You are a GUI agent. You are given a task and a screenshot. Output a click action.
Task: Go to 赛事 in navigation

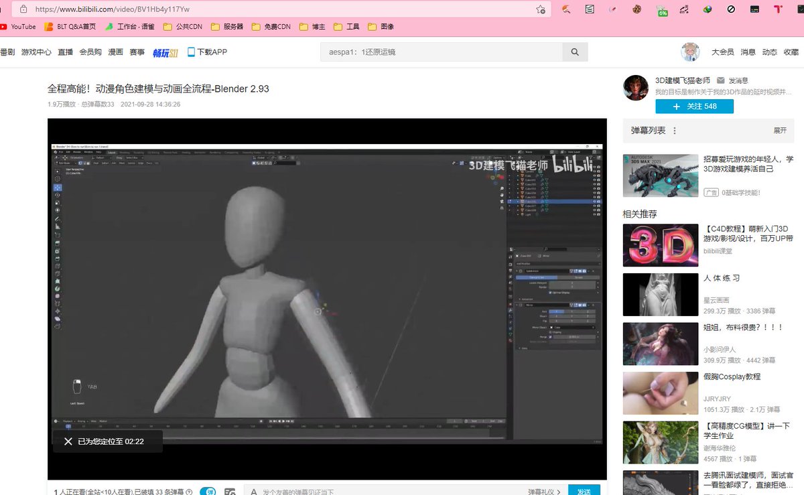[137, 52]
